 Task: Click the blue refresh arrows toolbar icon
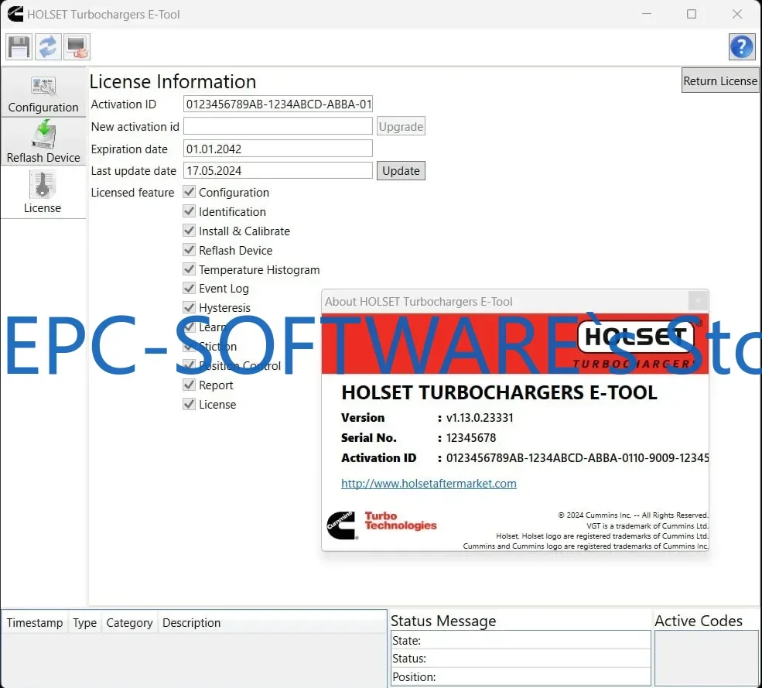point(47,46)
